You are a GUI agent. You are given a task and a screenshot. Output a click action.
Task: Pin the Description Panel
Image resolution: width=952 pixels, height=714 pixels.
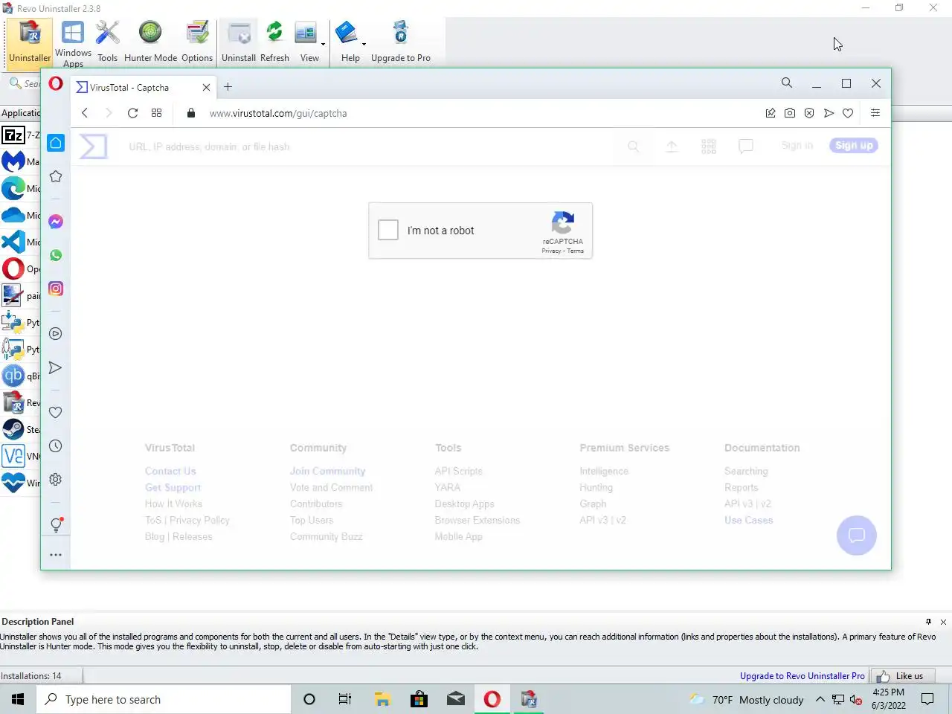928,622
